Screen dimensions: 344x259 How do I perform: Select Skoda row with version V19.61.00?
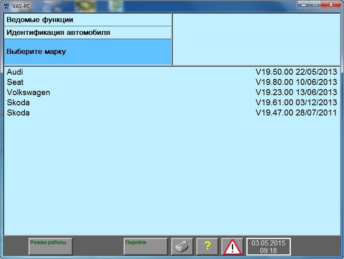[172, 103]
